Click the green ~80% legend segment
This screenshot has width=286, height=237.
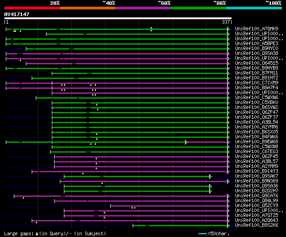pyautogui.click(x=198, y=8)
